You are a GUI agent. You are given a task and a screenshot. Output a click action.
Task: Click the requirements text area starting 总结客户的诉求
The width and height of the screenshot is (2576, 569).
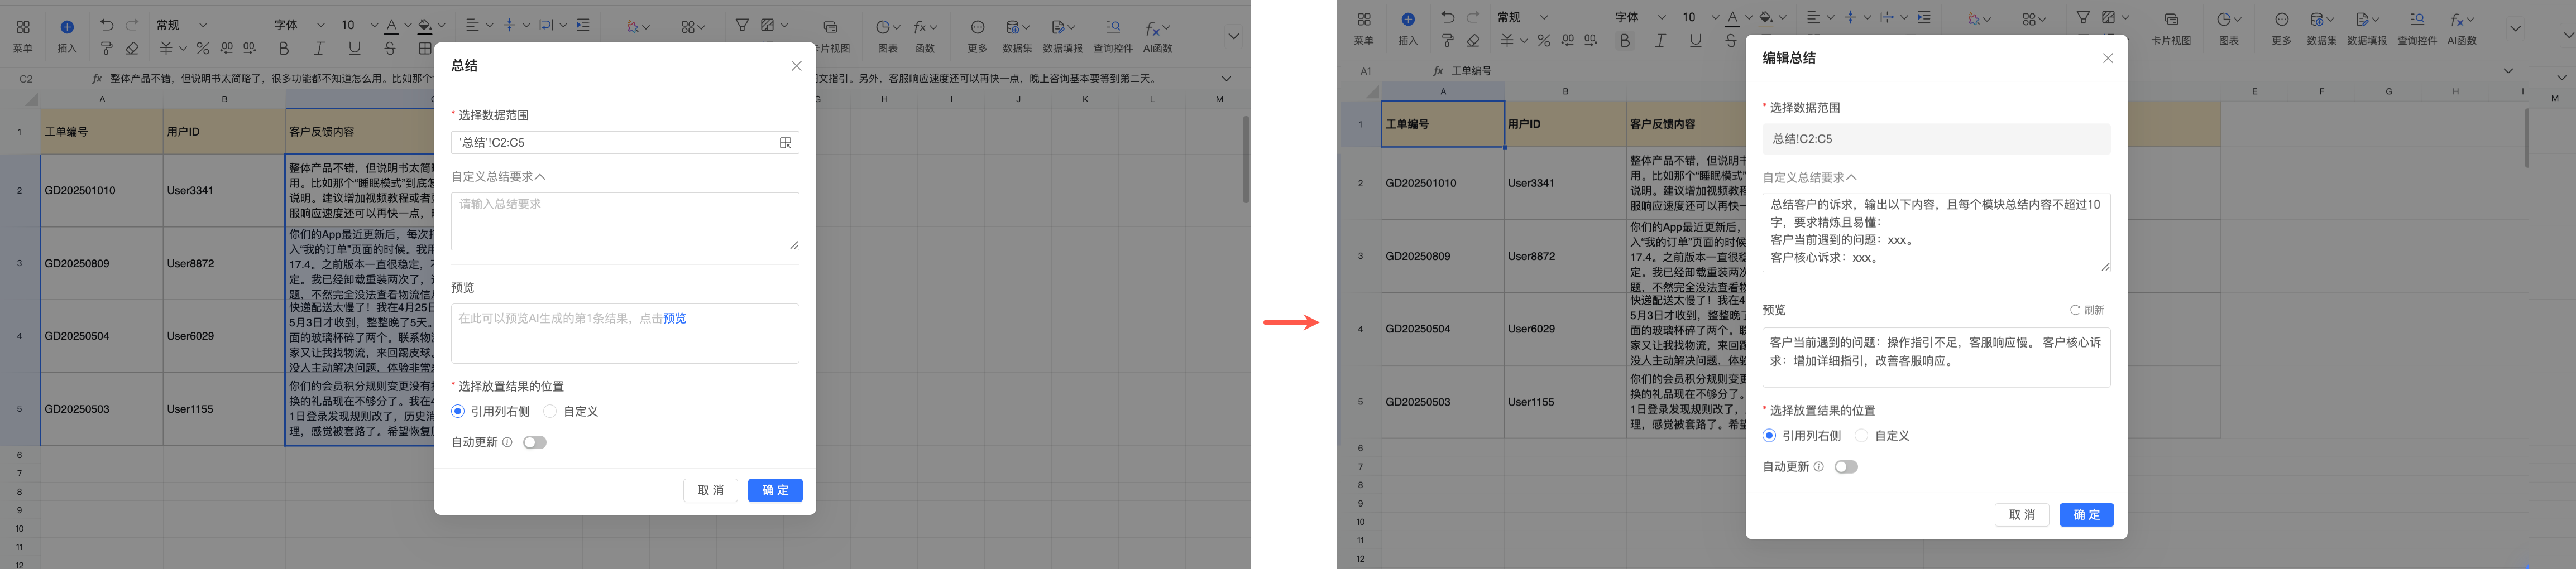tap(1937, 233)
